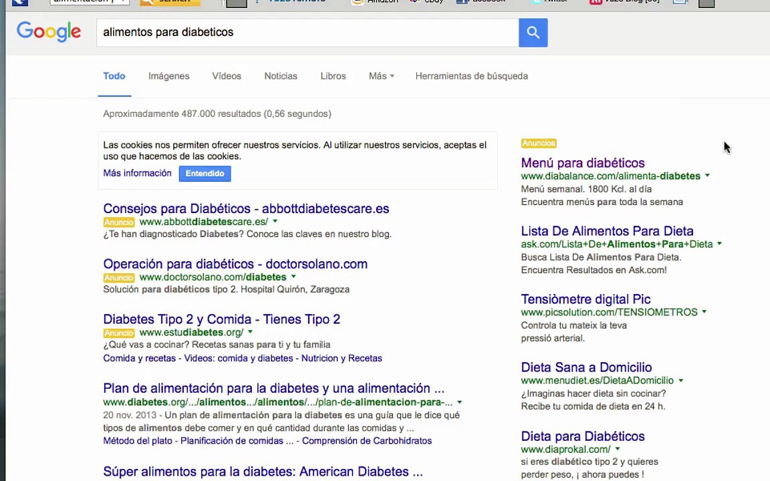Open 'Lista De Alimentos Para Dieta' ad
The width and height of the screenshot is (770, 481).
[607, 231]
